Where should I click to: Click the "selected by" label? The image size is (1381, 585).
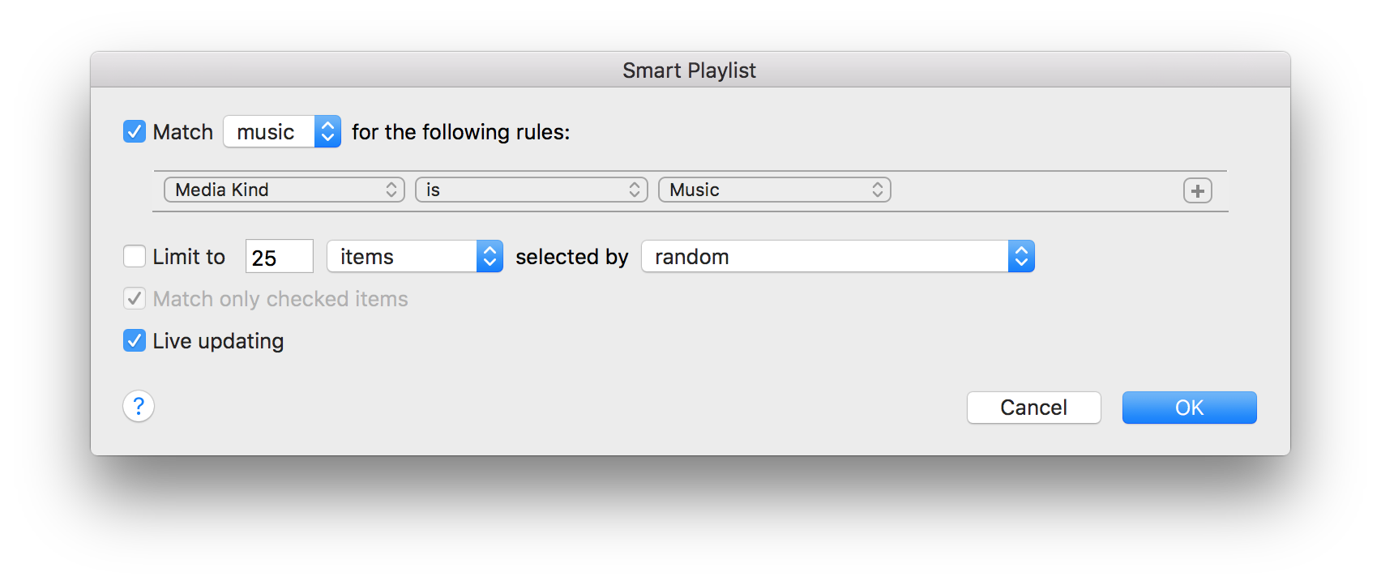(572, 257)
